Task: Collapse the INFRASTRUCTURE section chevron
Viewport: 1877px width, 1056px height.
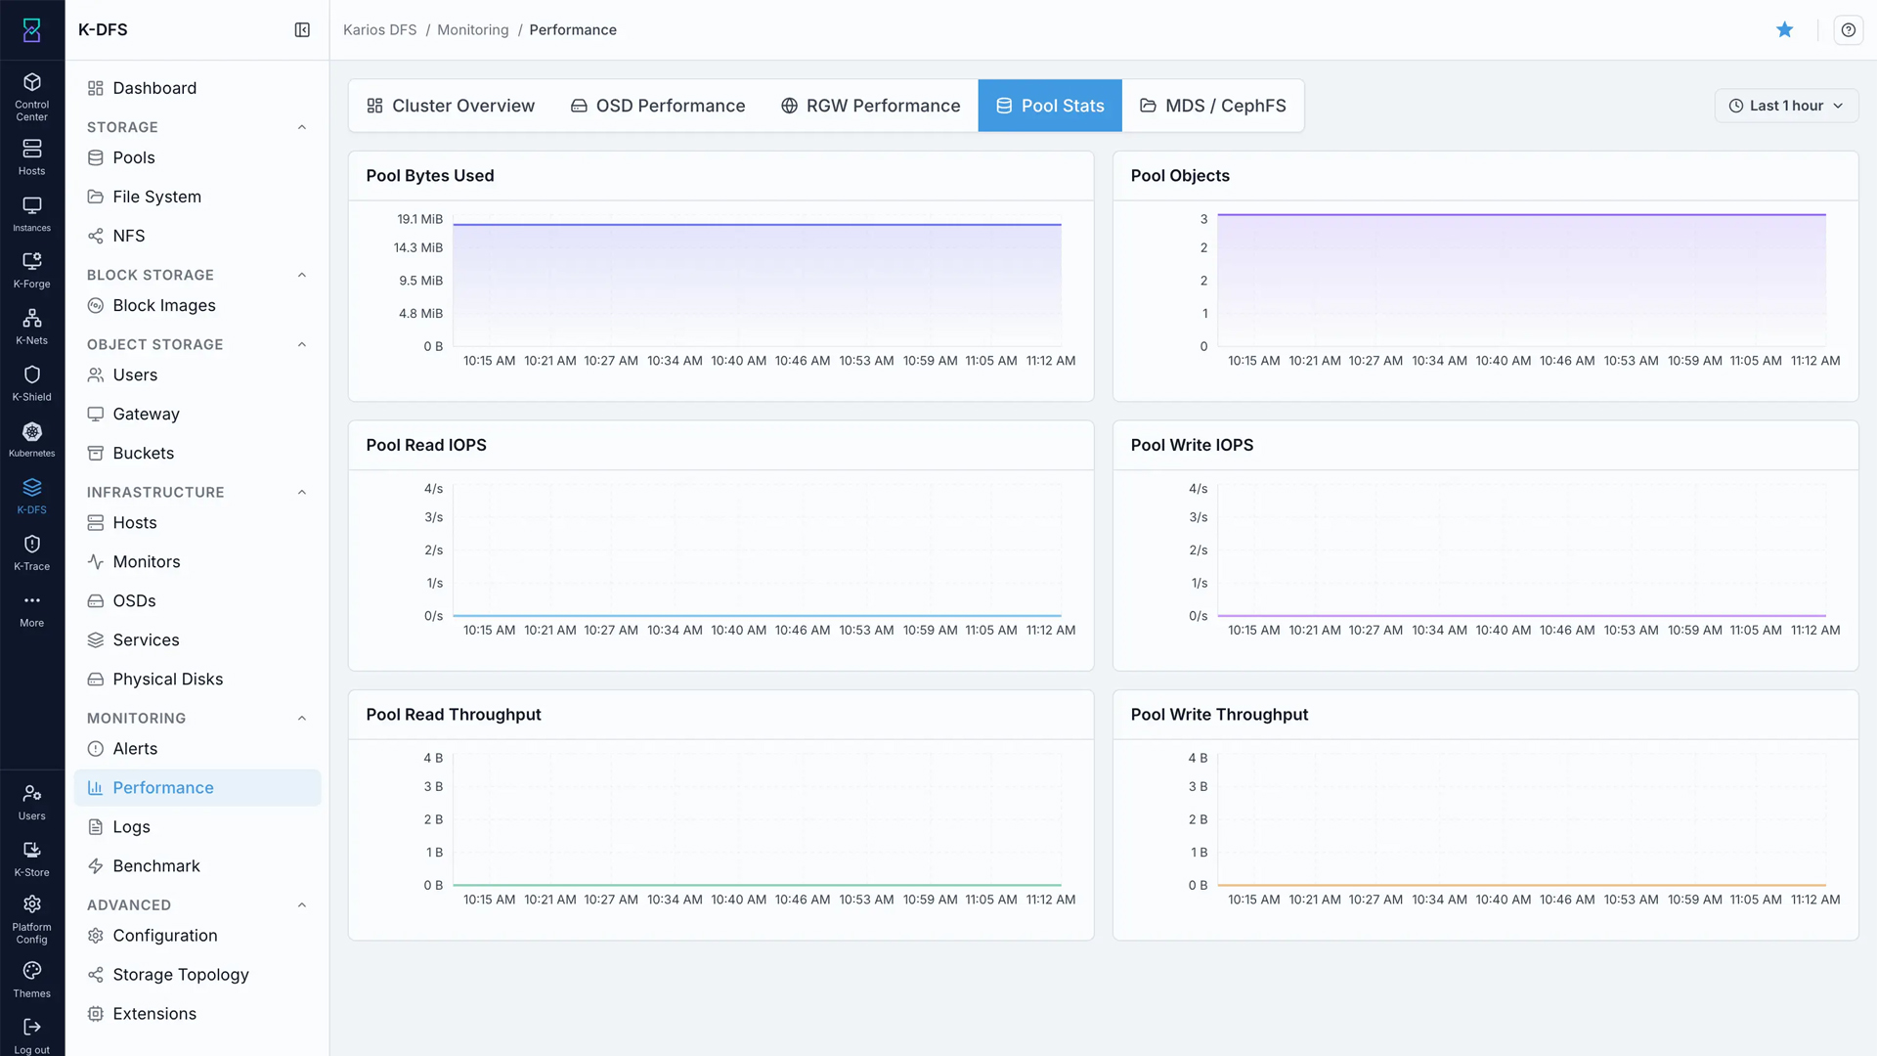Action: (302, 492)
